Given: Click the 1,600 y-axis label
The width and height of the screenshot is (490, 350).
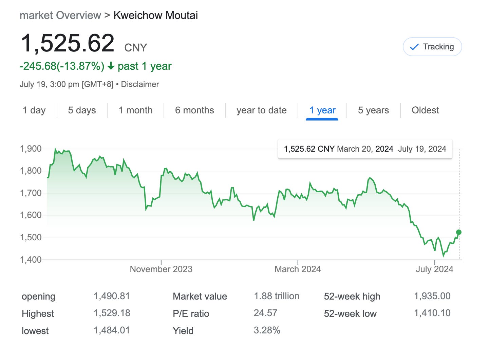Looking at the screenshot, I should tap(31, 215).
